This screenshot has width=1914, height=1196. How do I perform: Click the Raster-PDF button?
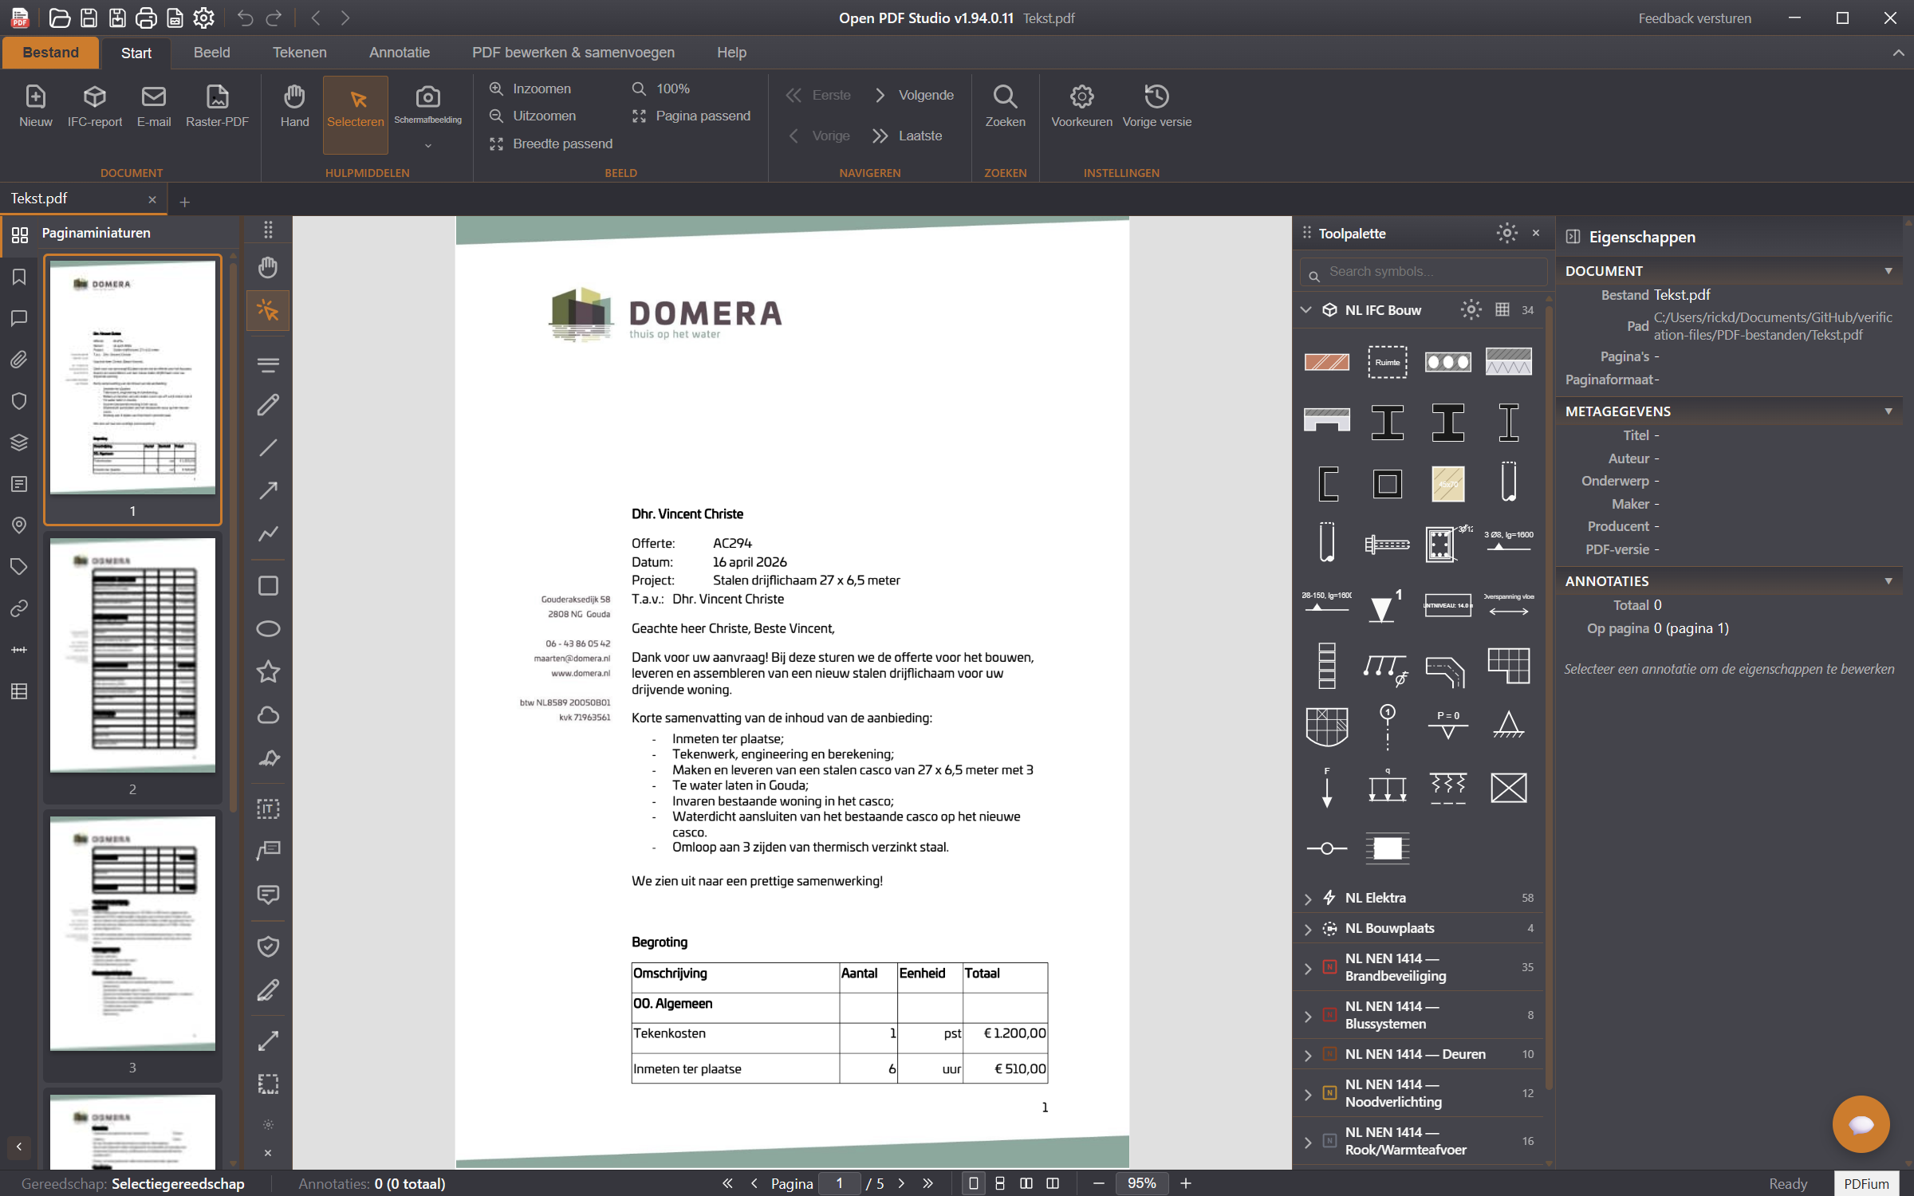coord(217,107)
